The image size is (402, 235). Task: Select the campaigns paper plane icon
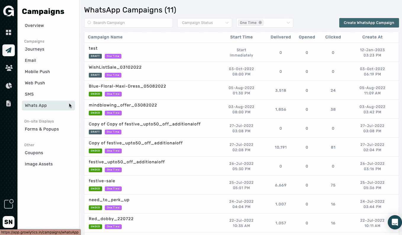9,50
